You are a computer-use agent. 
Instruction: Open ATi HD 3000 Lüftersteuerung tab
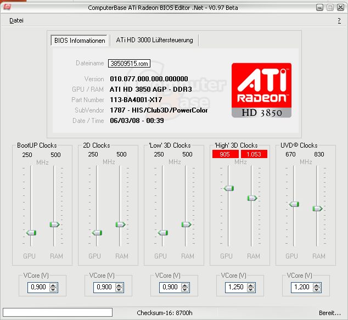click(154, 40)
